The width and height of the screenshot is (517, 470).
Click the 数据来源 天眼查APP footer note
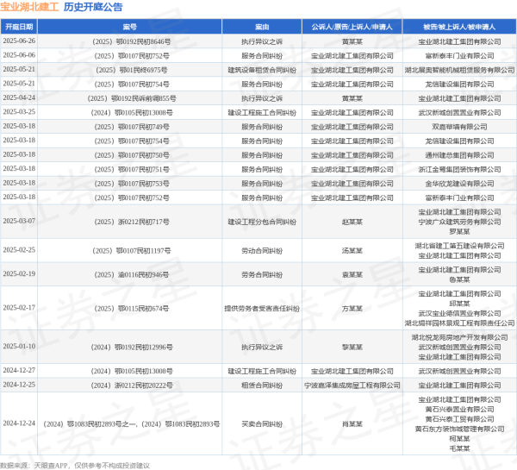point(75,466)
